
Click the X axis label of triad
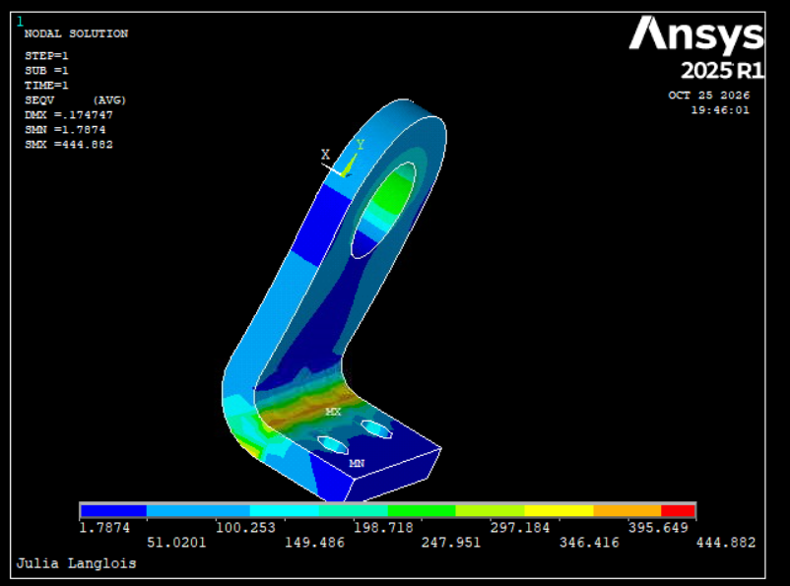click(325, 155)
